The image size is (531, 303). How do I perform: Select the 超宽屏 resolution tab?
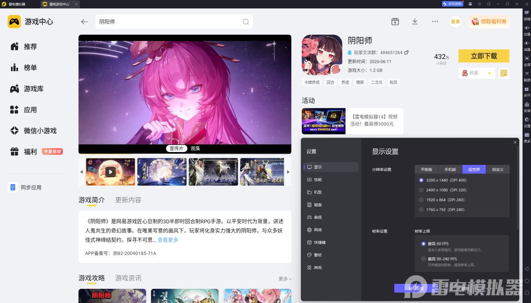tap(474, 169)
